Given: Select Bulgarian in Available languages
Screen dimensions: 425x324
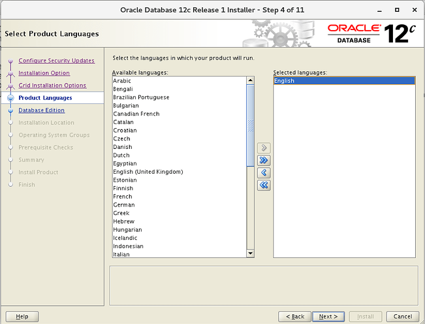Looking at the screenshot, I should 180,105.
